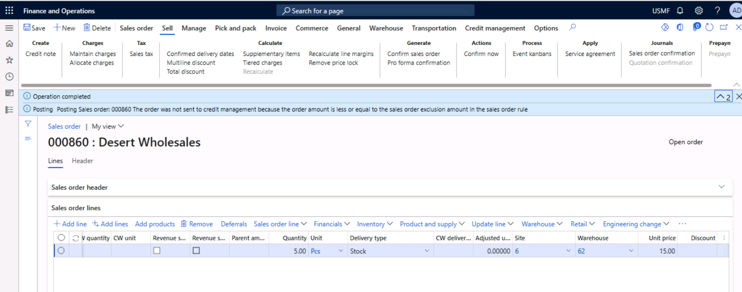The height and width of the screenshot is (292, 742).
Task: Open the Warehouse dropdown showing 62
Action: tap(632, 250)
